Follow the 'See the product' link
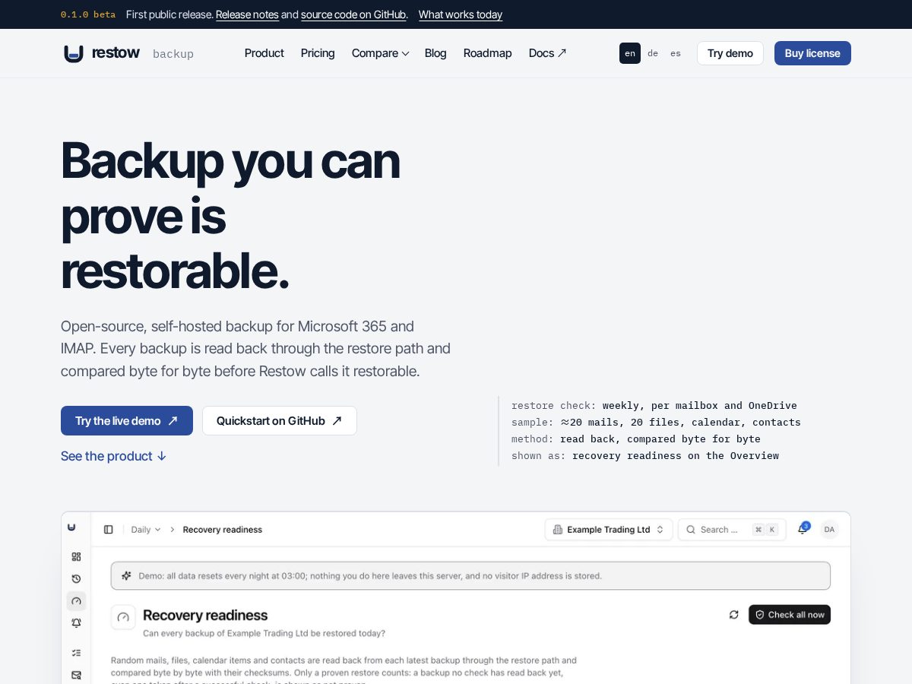Viewport: 912px width, 684px height. pos(114,456)
